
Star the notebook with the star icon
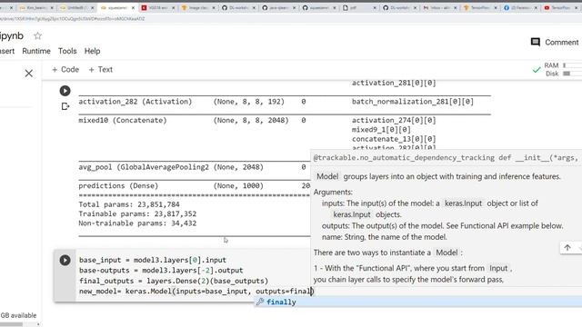pyautogui.click(x=37, y=36)
